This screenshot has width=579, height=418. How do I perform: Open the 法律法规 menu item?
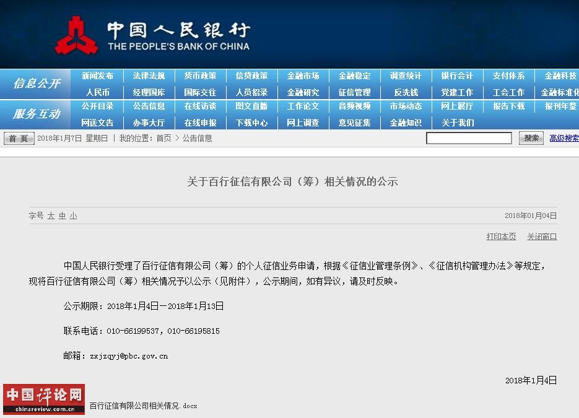[149, 76]
